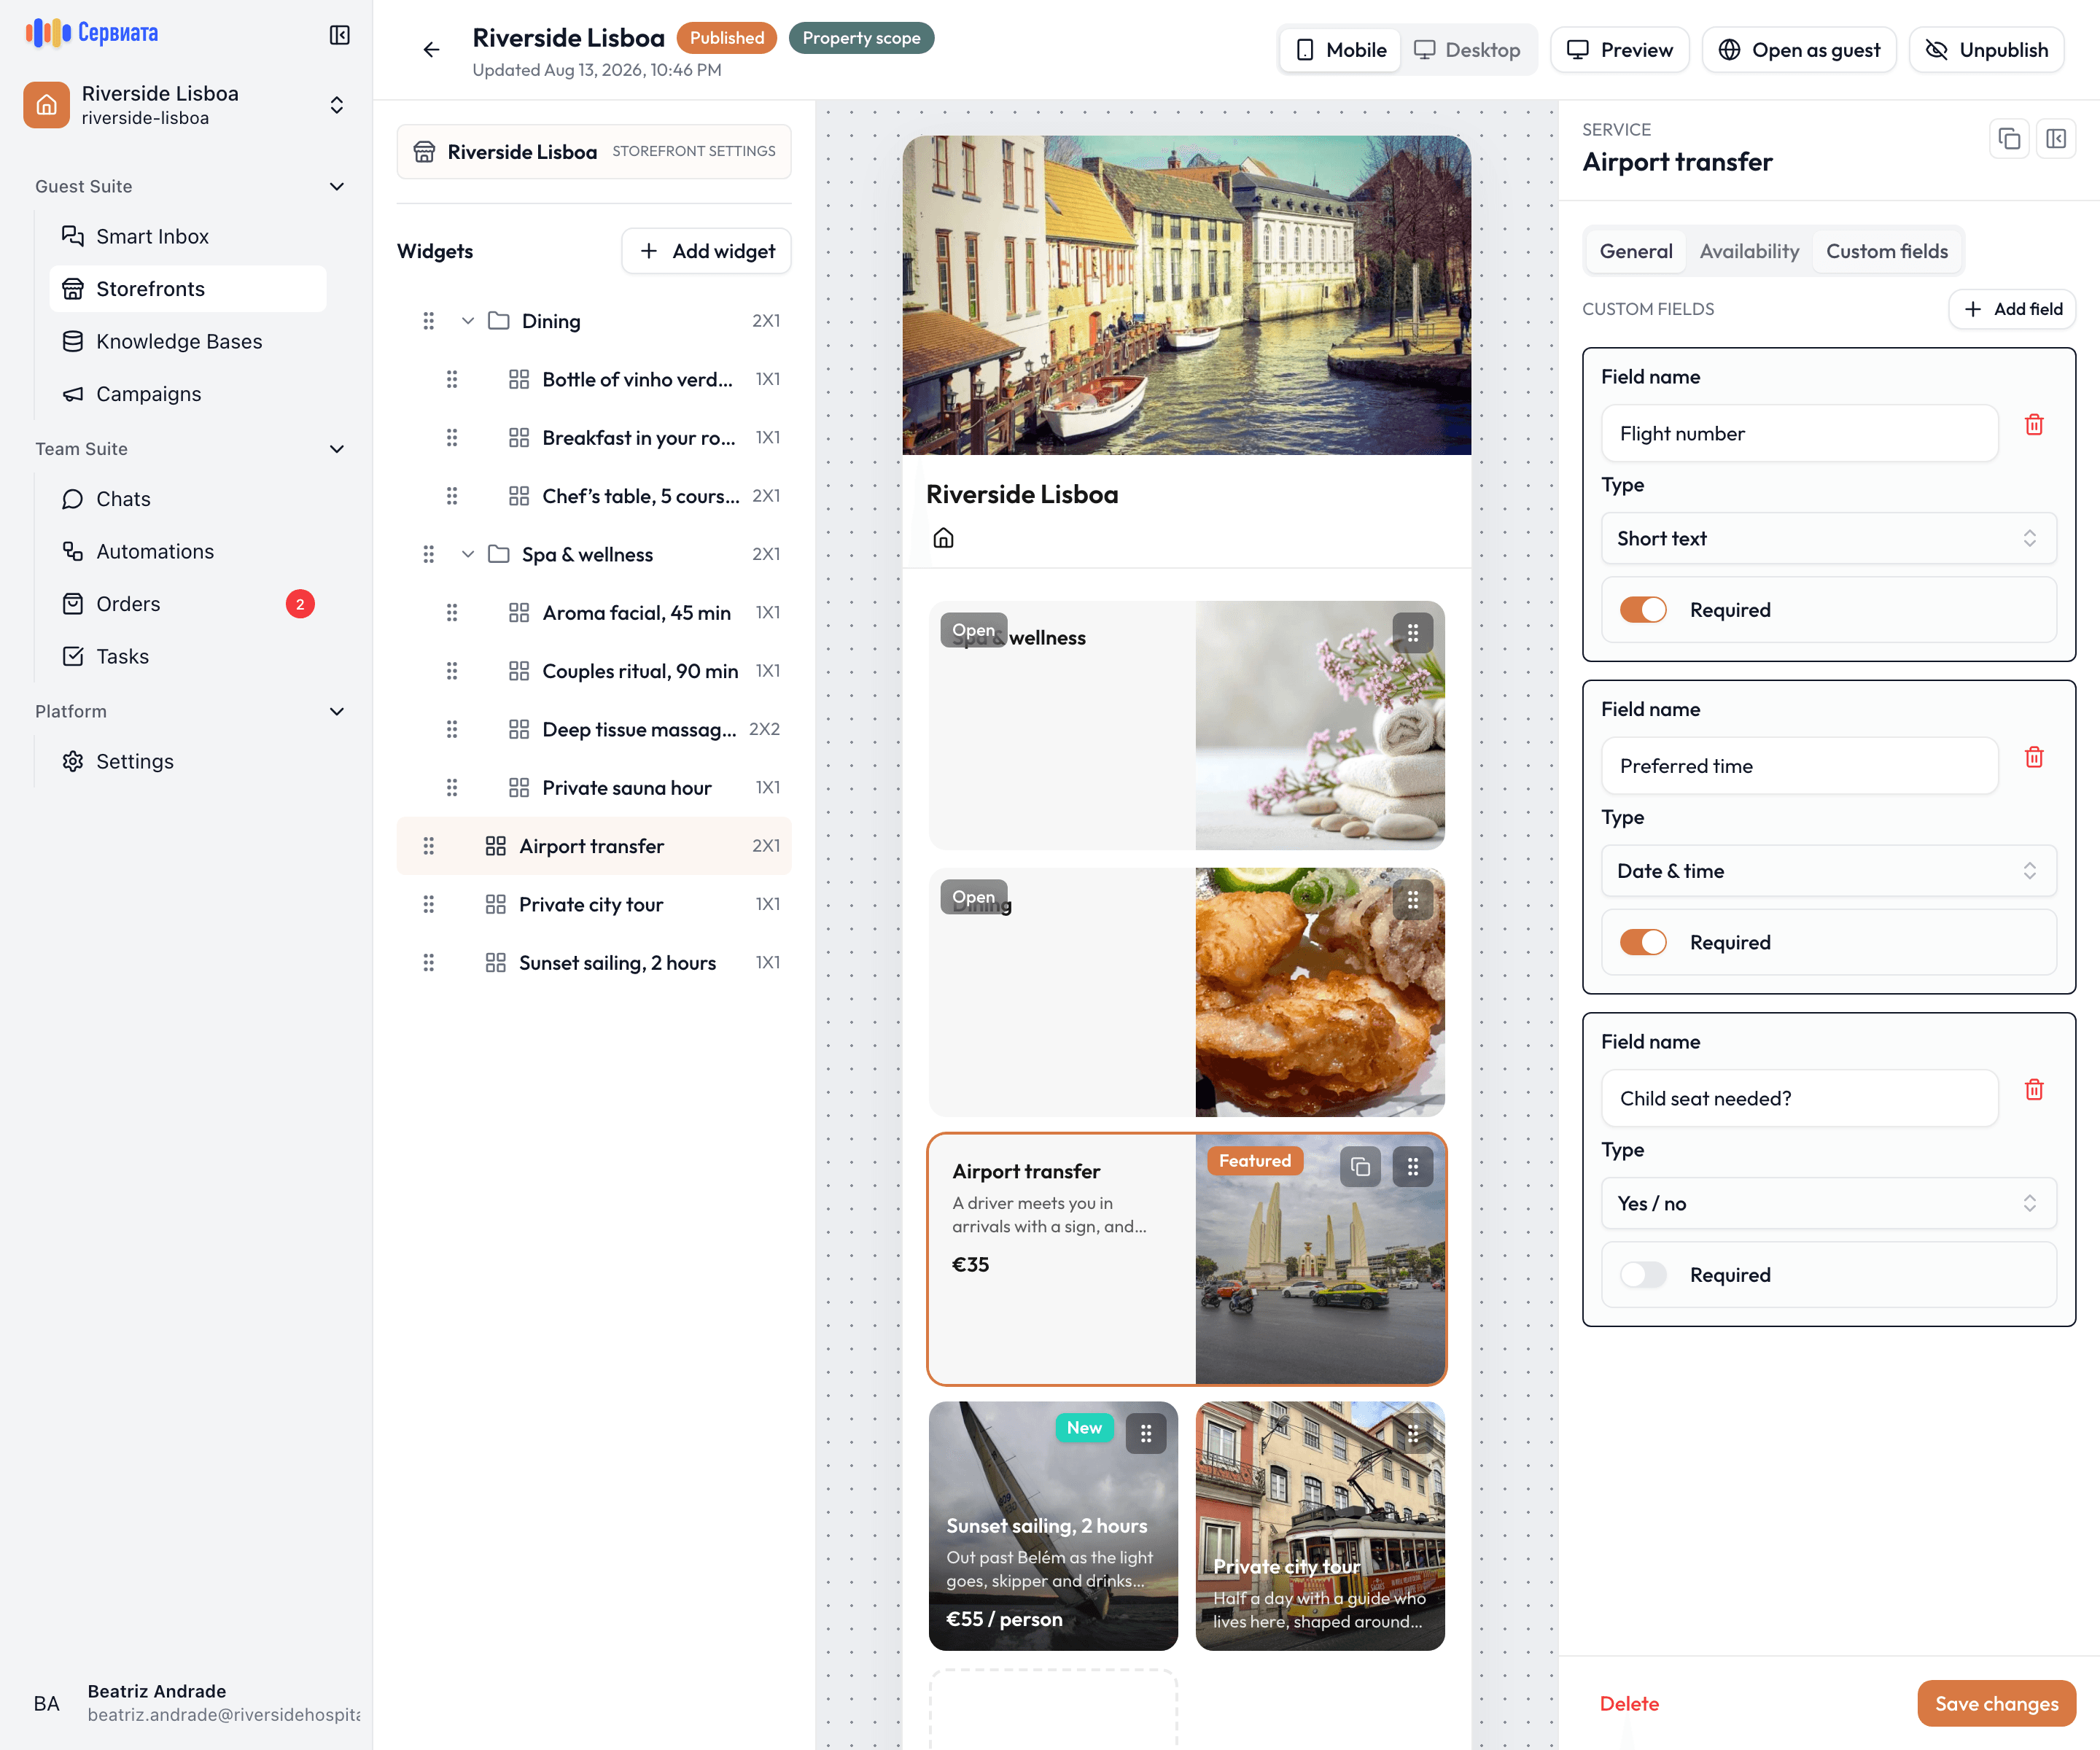Collapse the Guest Suite section
Viewport: 2100px width, 1750px height.
(337, 187)
